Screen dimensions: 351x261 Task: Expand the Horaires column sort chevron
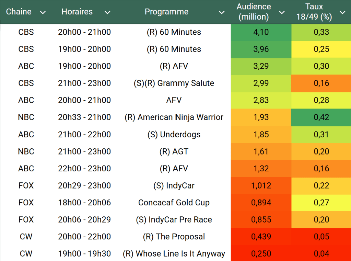(107, 12)
